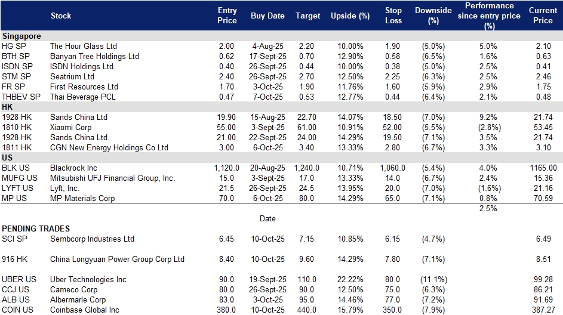The width and height of the screenshot is (563, 315).
Task: Click Mitsubishi UFJ Financial Group, Inc.
Action: coord(112,178)
